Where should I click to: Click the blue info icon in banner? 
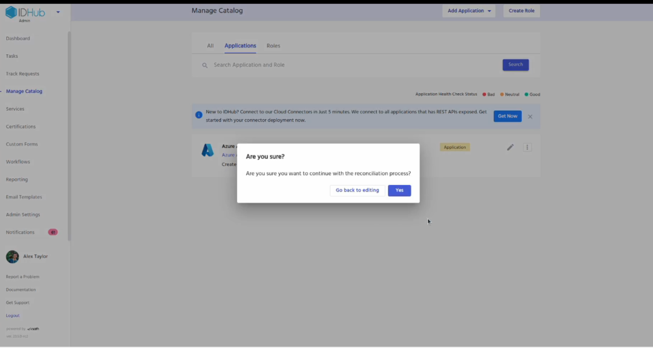click(199, 115)
